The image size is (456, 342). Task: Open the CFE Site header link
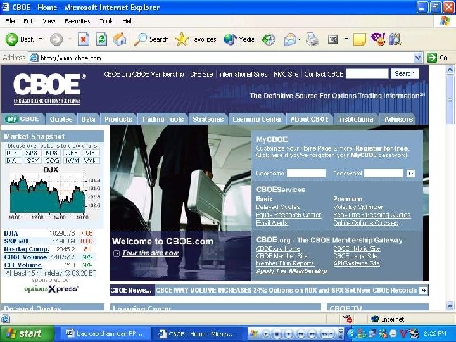point(201,74)
